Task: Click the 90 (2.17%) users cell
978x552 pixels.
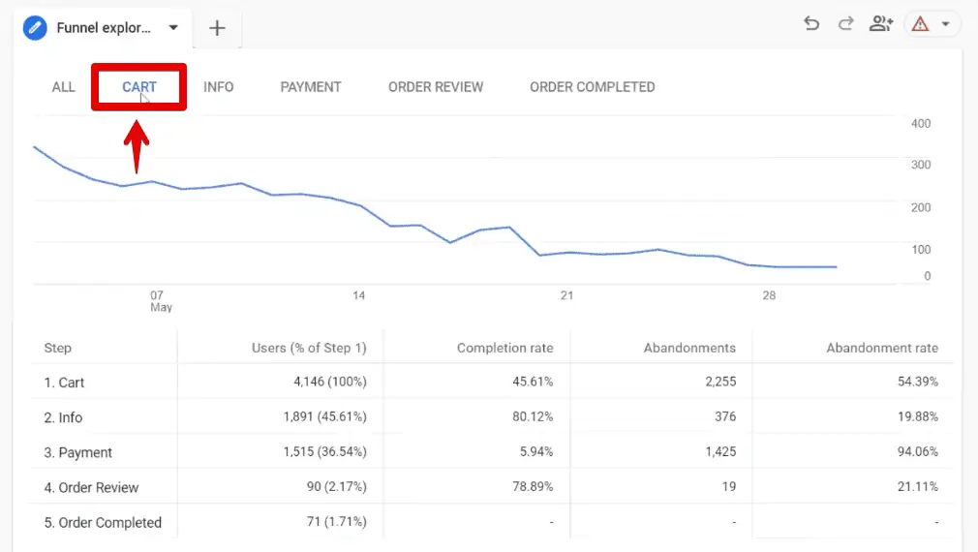Action: [336, 486]
